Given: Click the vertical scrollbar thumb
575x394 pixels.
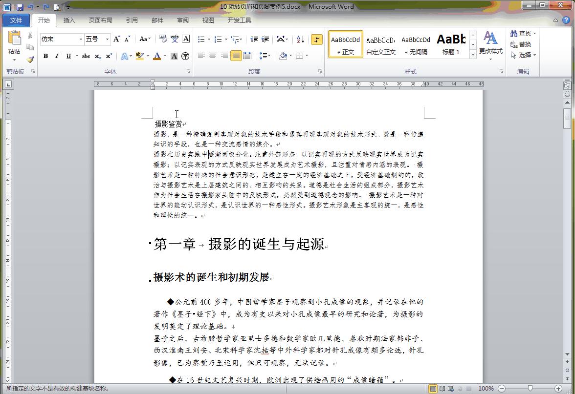Looking at the screenshot, I should tap(567, 119).
